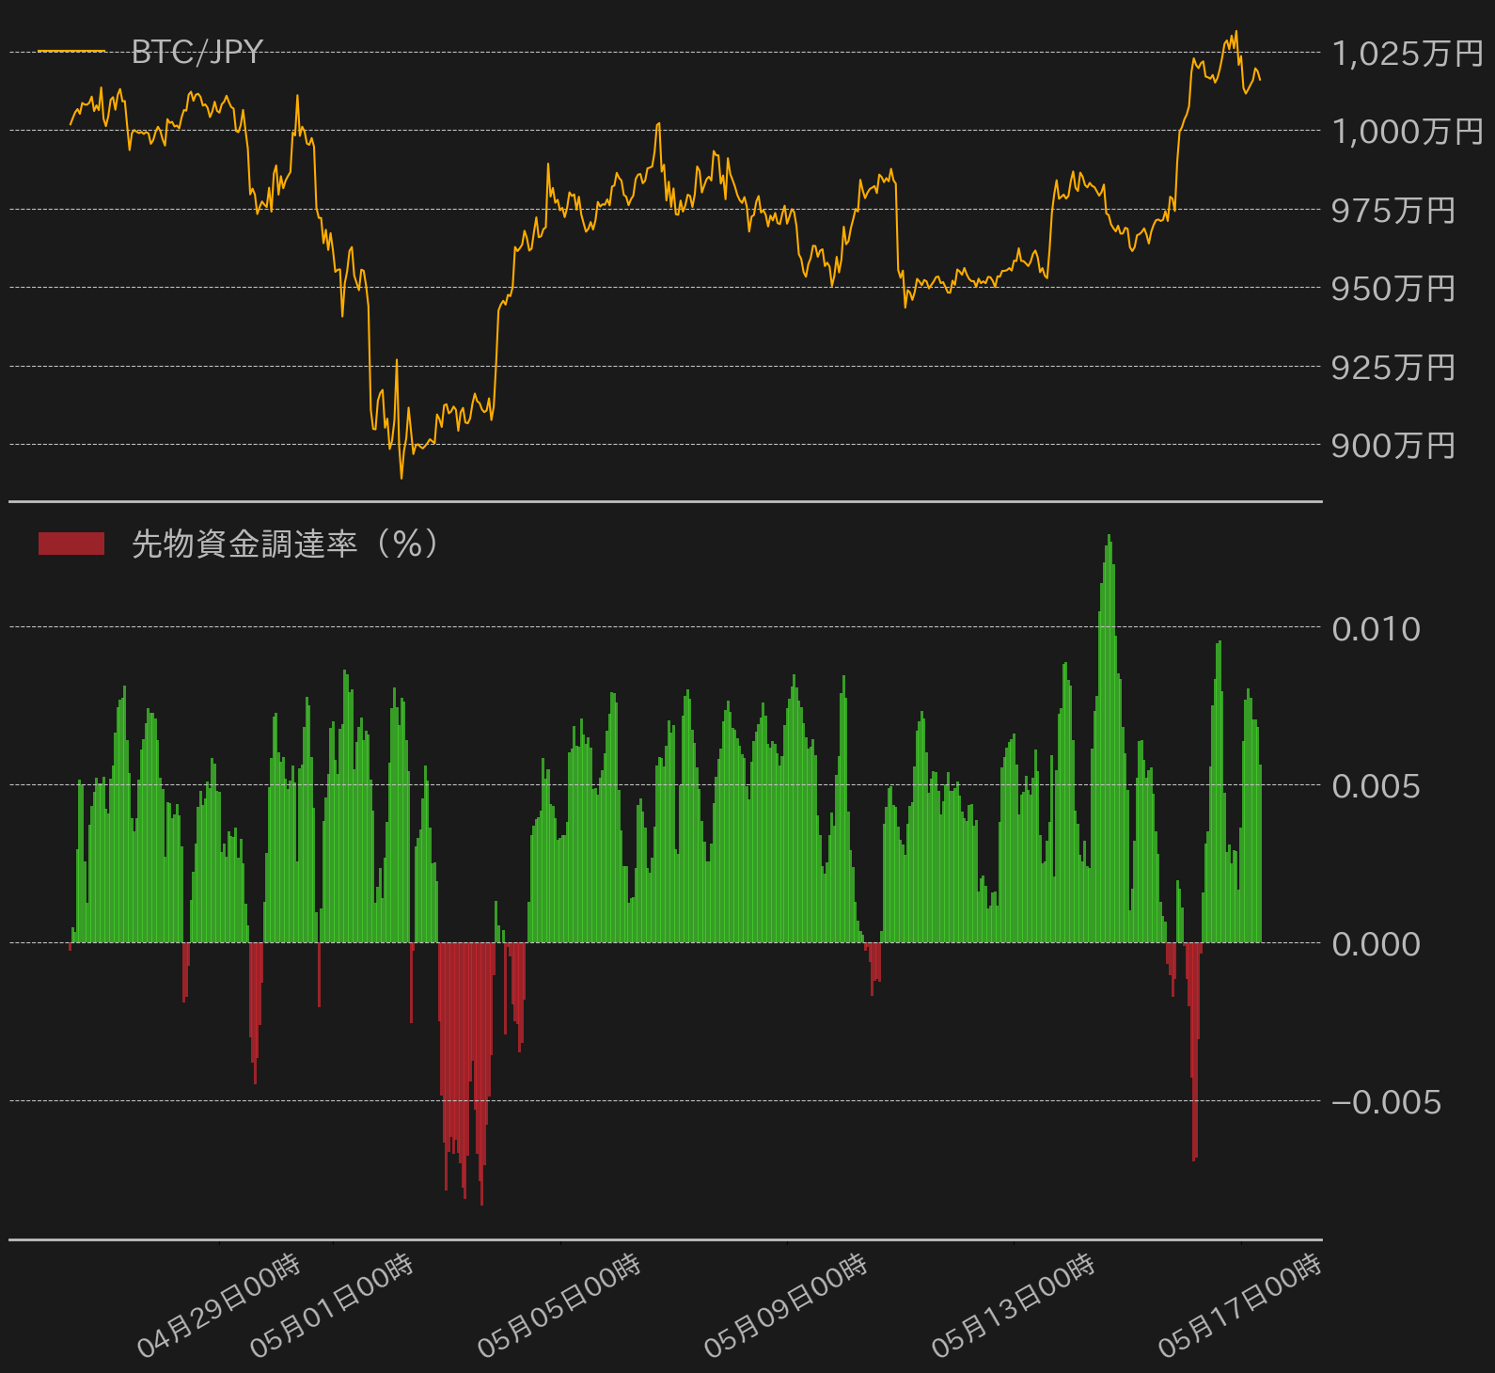The image size is (1495, 1373).
Task: Click the 05月13日00時 date axis label
Action: [1014, 1306]
